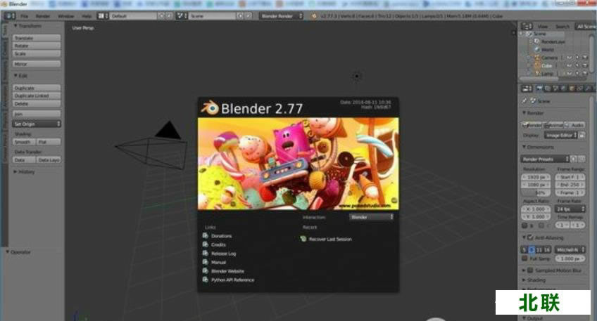Screen dimensions: 597x321
Task: Open the outliner View menu
Action: coord(543,26)
